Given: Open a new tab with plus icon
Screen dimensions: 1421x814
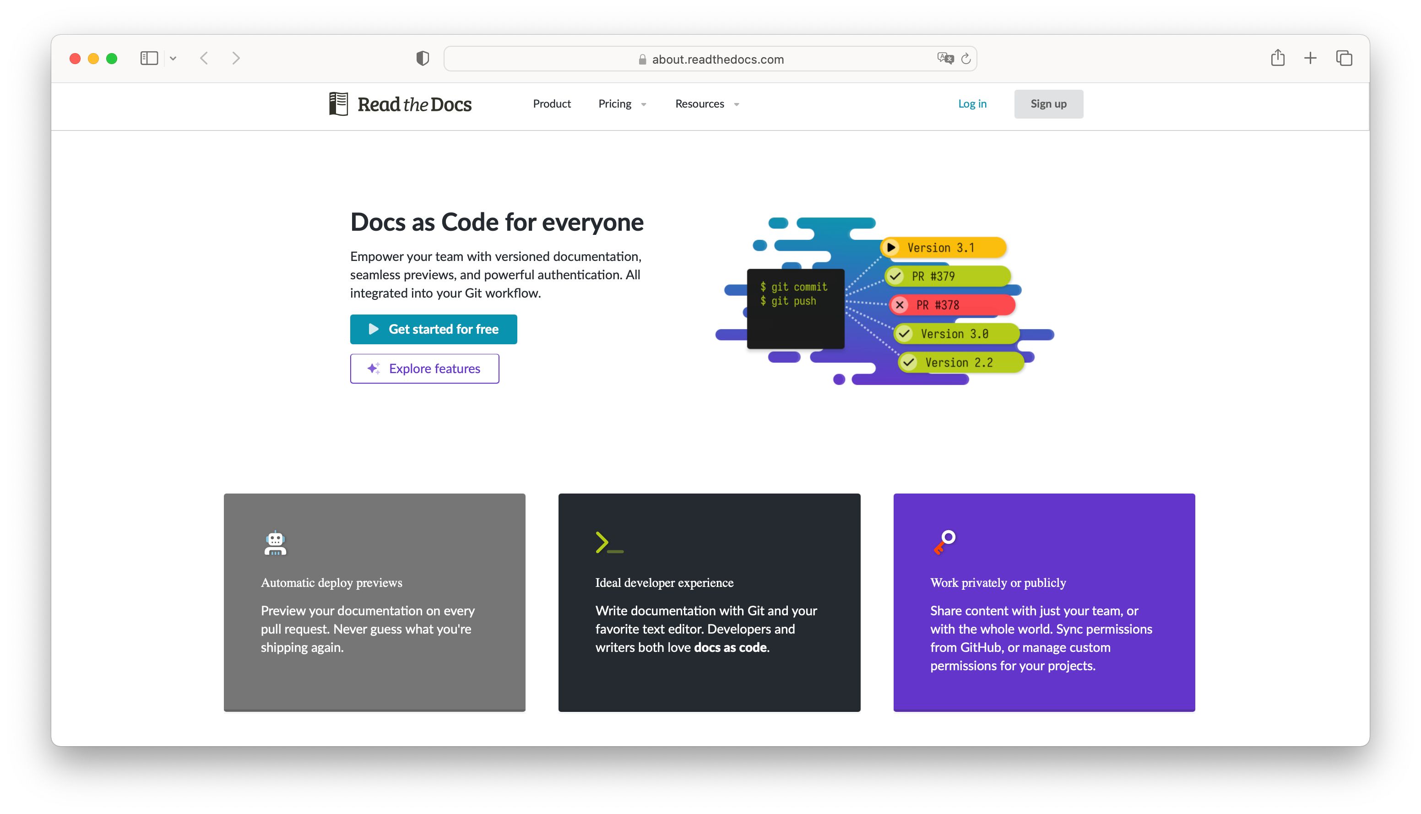Looking at the screenshot, I should click(x=1310, y=58).
